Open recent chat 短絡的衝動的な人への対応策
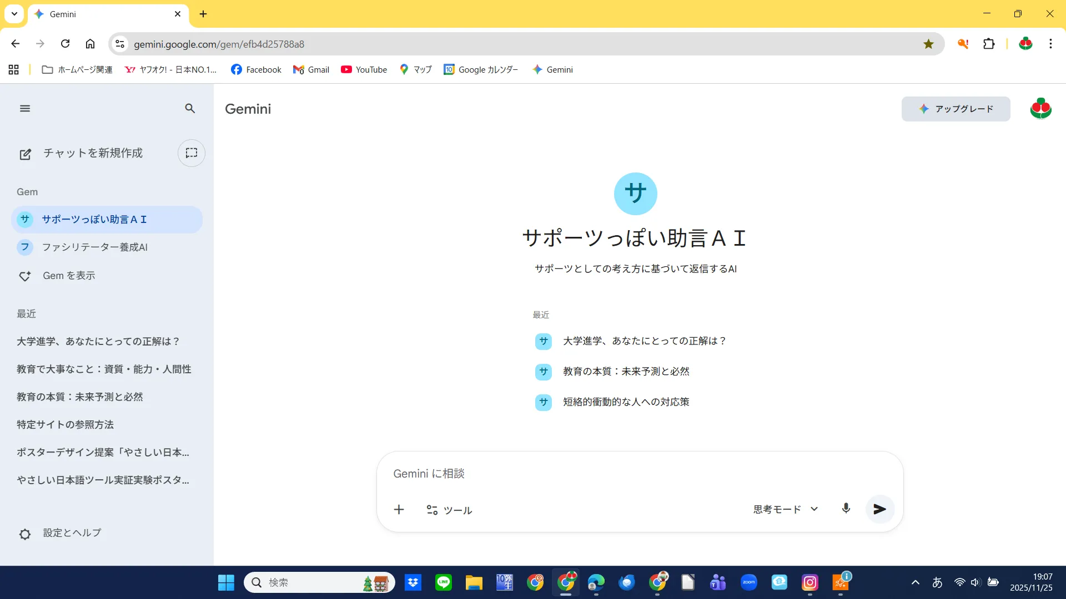The height and width of the screenshot is (599, 1066). click(x=626, y=402)
